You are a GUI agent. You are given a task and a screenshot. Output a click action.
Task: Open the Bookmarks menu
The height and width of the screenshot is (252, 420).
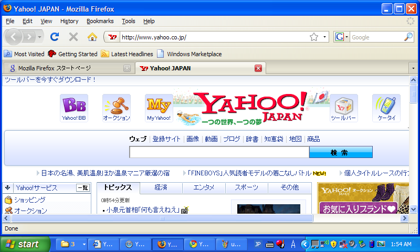(100, 21)
